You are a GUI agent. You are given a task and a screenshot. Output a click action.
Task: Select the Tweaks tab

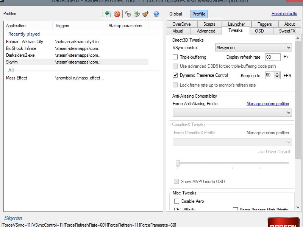(x=236, y=30)
